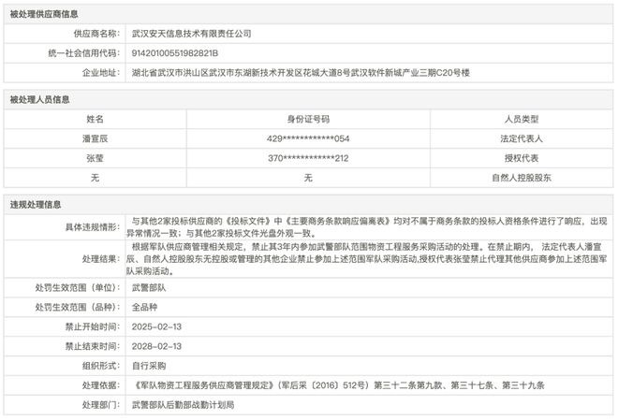Select the section header 违规处理信息
The height and width of the screenshot is (420, 618).
pos(36,205)
